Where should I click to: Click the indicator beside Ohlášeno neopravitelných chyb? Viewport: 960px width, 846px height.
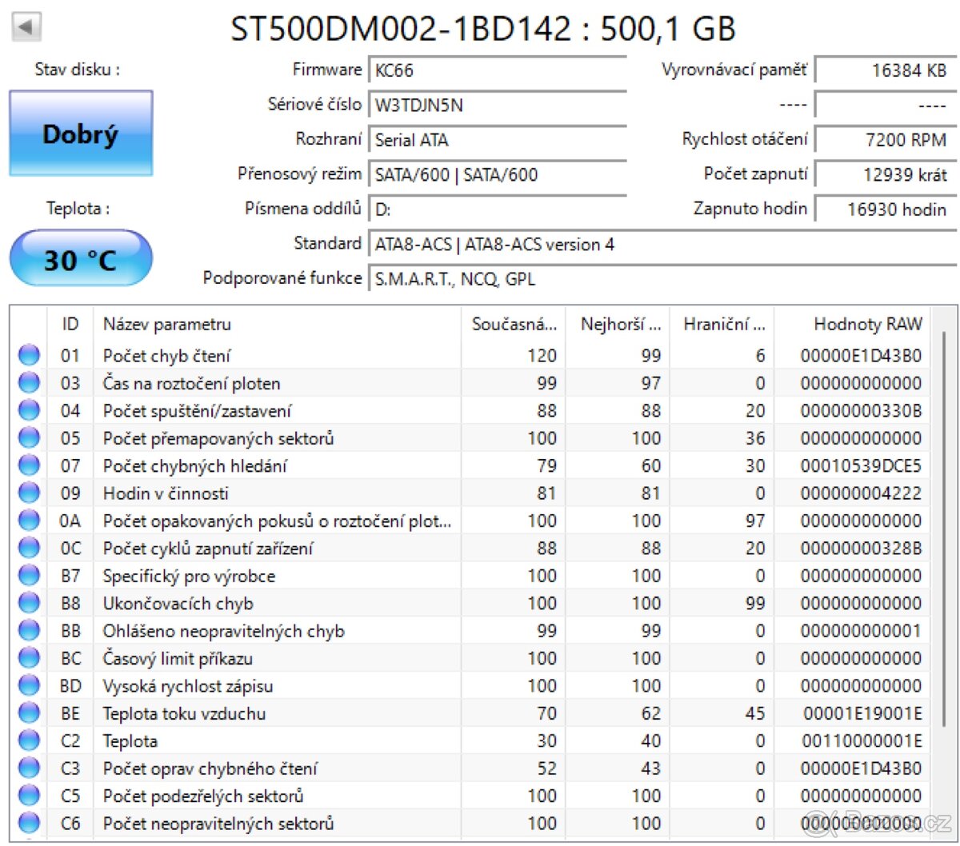(28, 630)
